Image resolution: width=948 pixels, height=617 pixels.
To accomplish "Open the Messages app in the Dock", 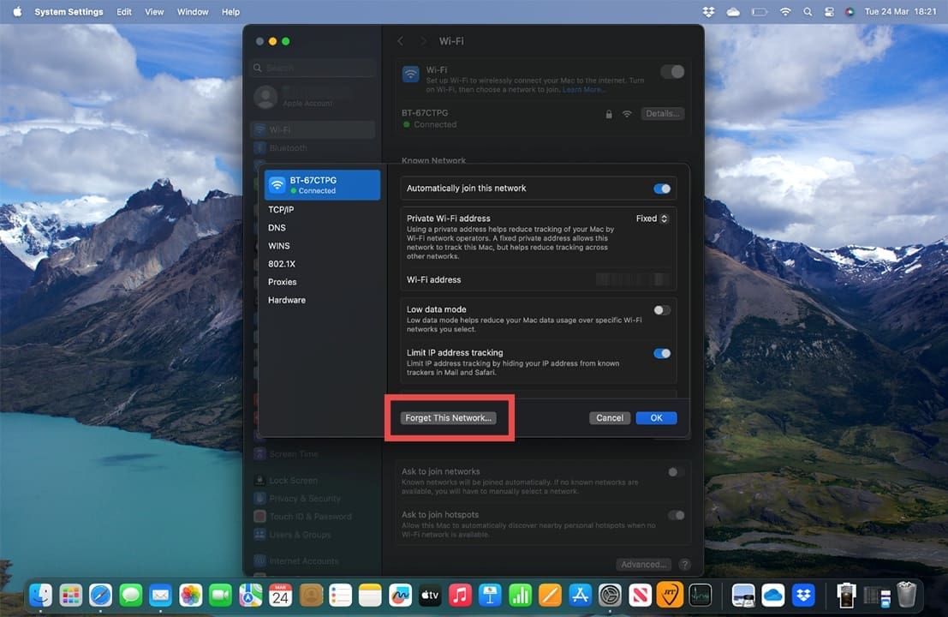I will tap(130, 596).
